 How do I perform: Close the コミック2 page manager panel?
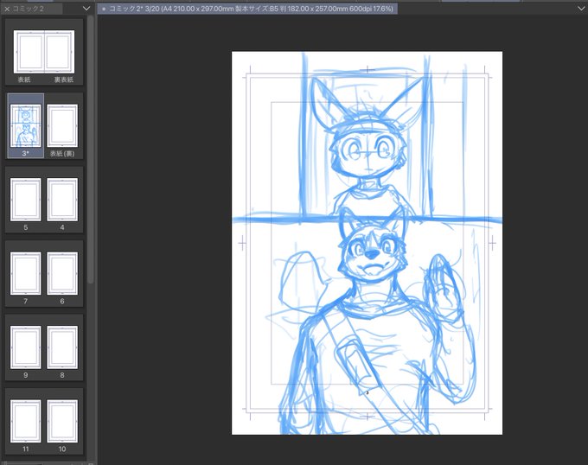[7, 9]
